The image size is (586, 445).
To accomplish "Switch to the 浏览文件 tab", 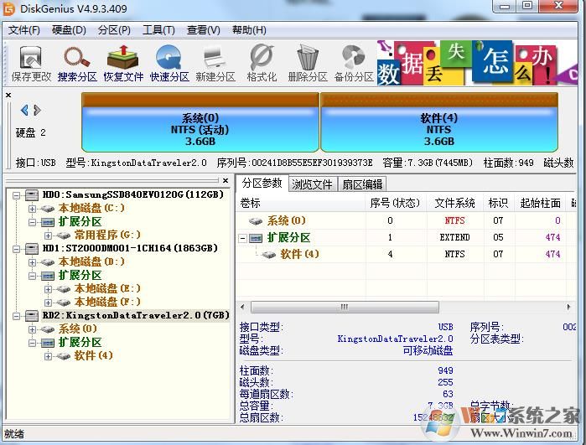I will point(311,184).
